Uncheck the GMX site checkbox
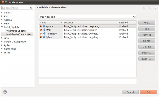159x97 pixels. [41, 30]
